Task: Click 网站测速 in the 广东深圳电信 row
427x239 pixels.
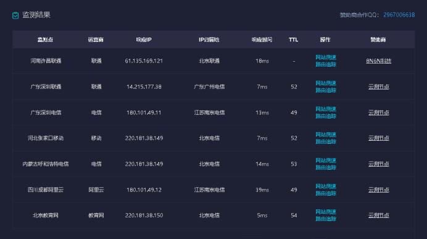Action: 326,109
